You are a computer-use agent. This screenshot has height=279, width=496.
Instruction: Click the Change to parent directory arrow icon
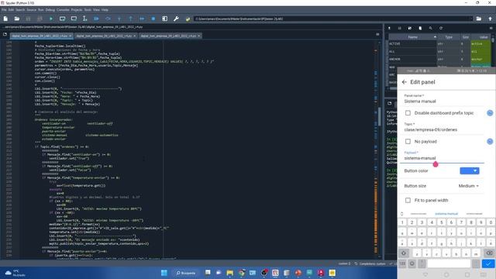tap(490, 19)
